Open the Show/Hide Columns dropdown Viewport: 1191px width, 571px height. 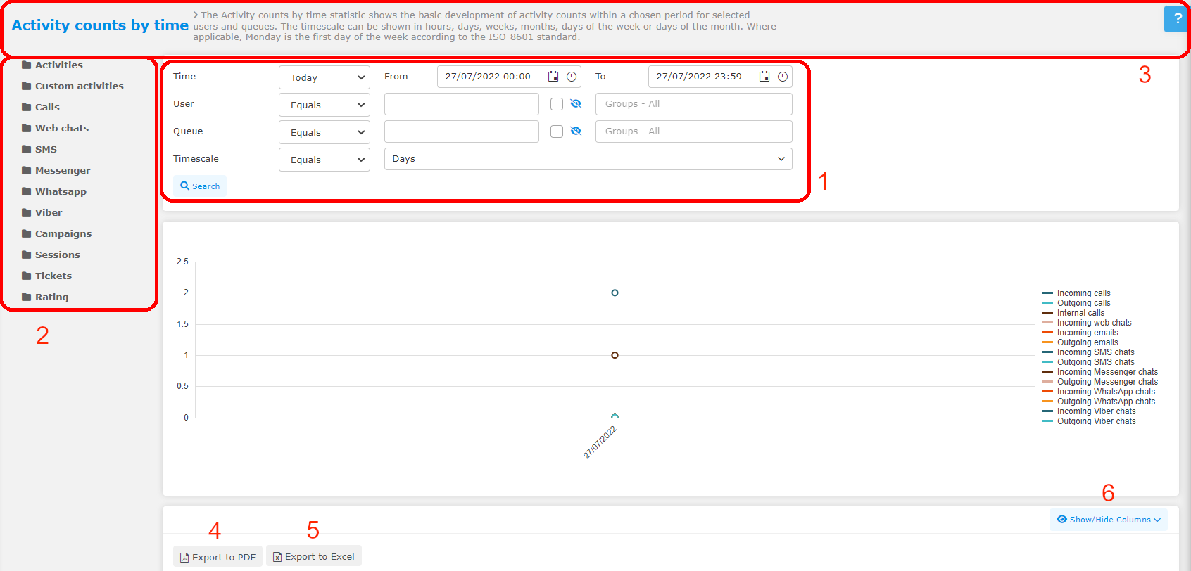click(x=1109, y=520)
